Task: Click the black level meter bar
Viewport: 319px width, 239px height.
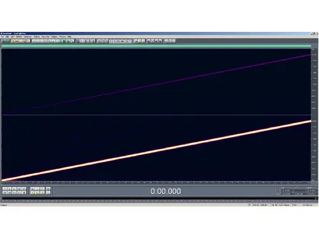Action: pos(158,198)
